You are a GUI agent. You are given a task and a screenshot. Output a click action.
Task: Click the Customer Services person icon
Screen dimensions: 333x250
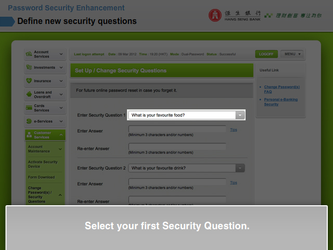click(29, 135)
